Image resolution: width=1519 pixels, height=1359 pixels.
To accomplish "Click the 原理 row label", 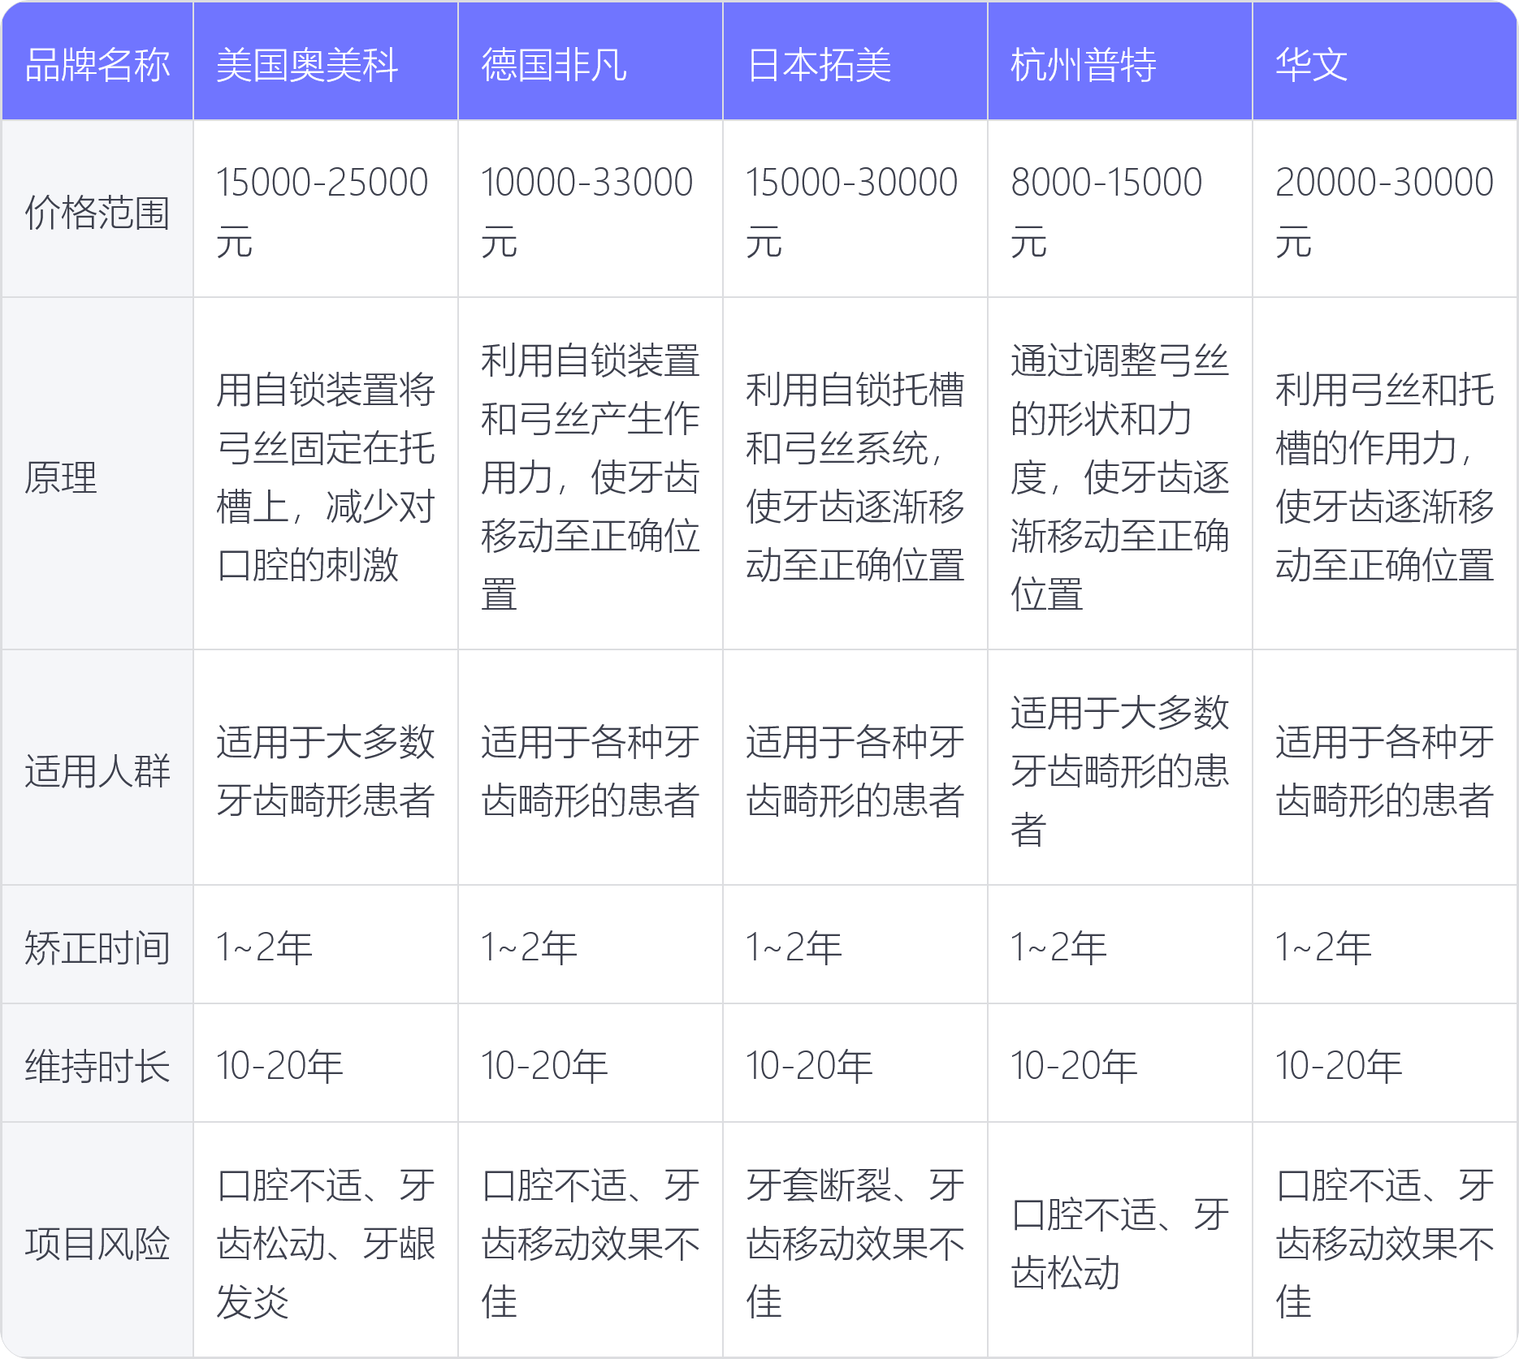I will (97, 474).
